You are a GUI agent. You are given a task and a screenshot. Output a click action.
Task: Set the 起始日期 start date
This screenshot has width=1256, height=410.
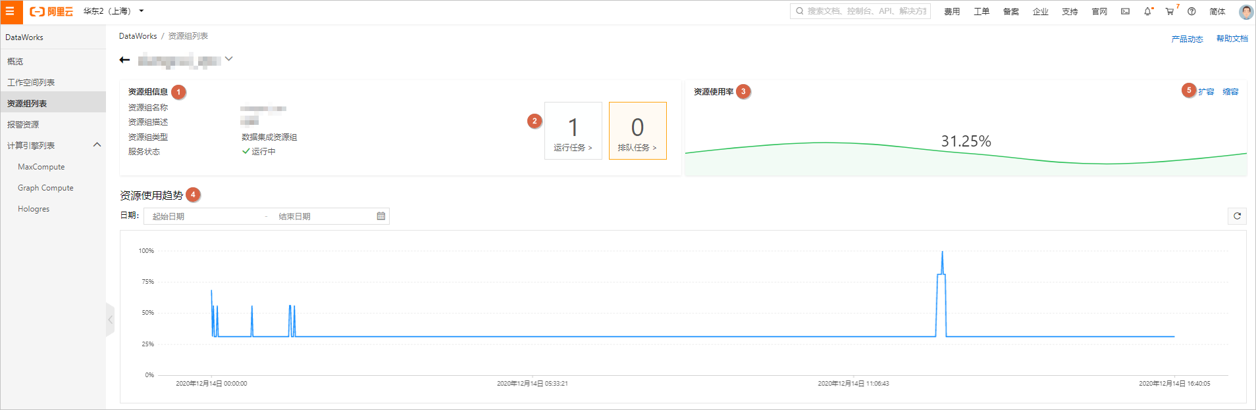coord(204,216)
